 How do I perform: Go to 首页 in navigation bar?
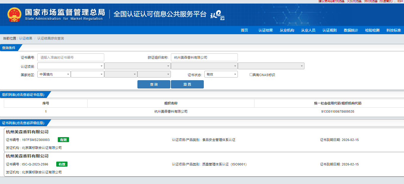coord(244,30)
